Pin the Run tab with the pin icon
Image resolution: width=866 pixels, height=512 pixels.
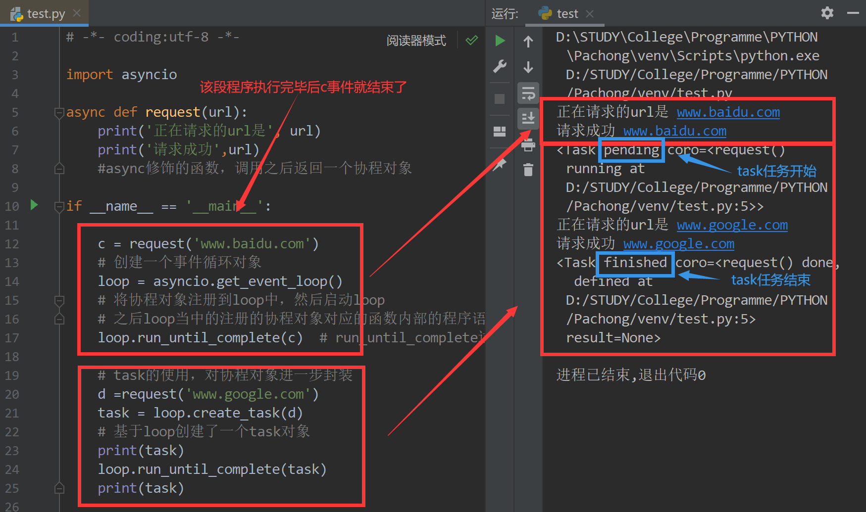(x=500, y=164)
